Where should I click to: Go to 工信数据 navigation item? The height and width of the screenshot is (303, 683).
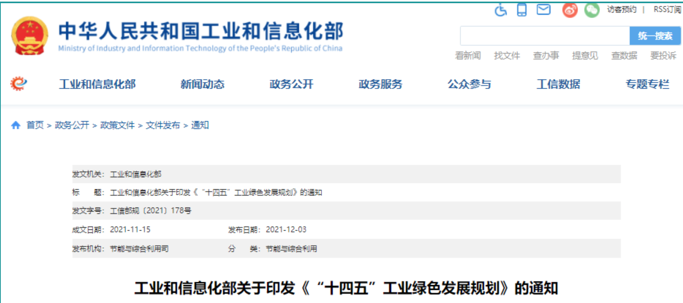click(558, 84)
